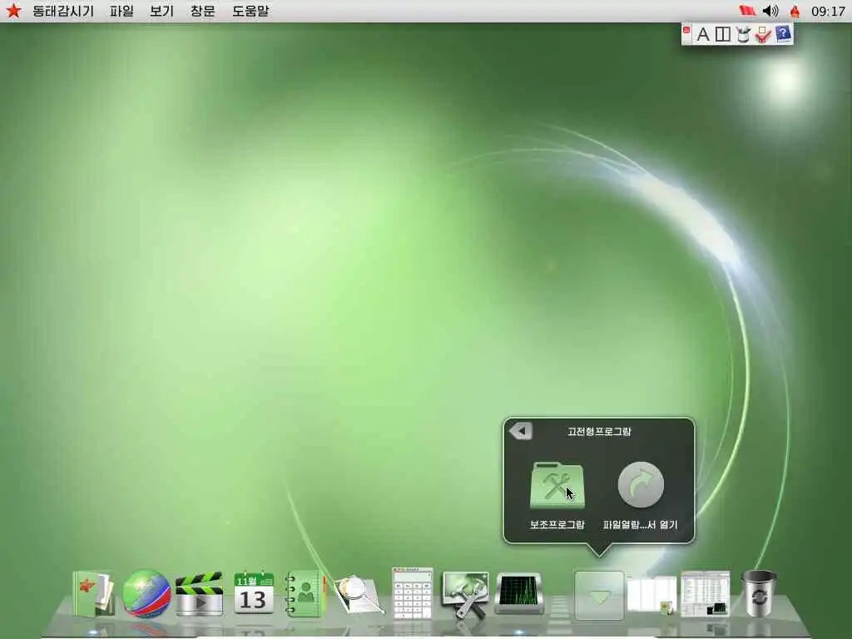Open the 보조프로그람 folder
The height and width of the screenshot is (639, 852).
click(557, 485)
